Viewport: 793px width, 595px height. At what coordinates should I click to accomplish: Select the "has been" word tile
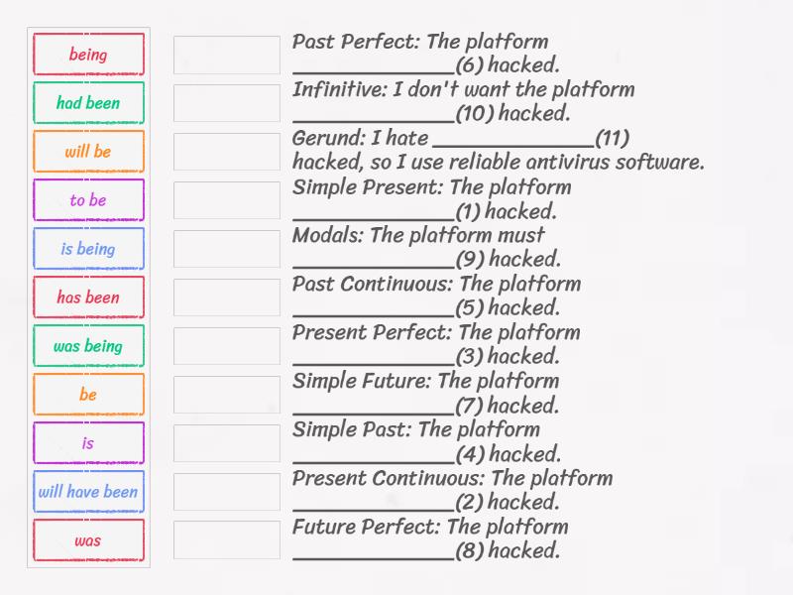pos(88,297)
